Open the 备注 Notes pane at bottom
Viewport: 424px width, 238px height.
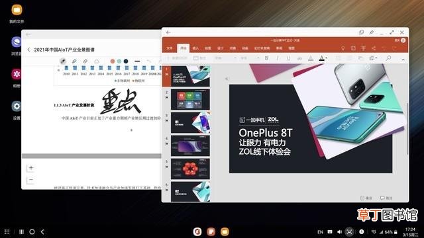tap(366, 198)
